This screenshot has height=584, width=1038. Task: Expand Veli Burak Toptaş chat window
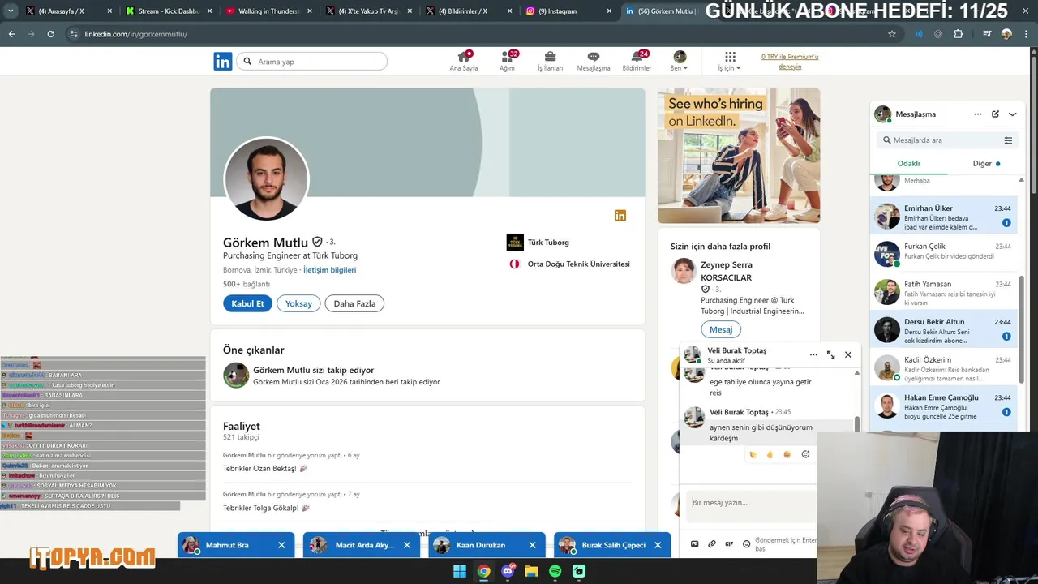click(x=830, y=354)
